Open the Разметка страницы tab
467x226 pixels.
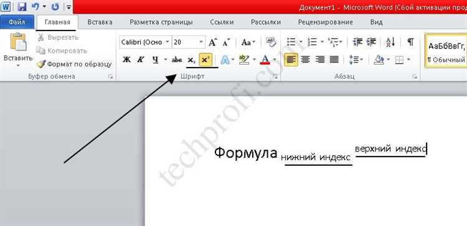pyautogui.click(x=161, y=22)
